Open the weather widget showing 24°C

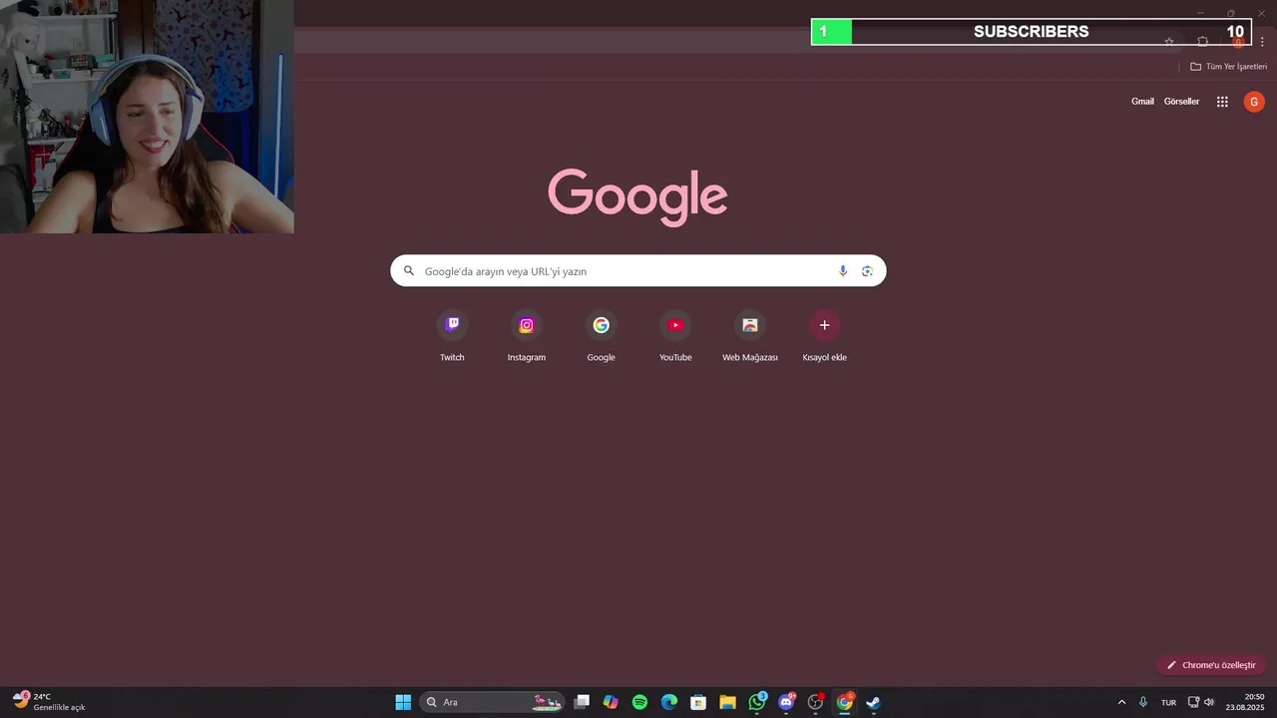50,702
